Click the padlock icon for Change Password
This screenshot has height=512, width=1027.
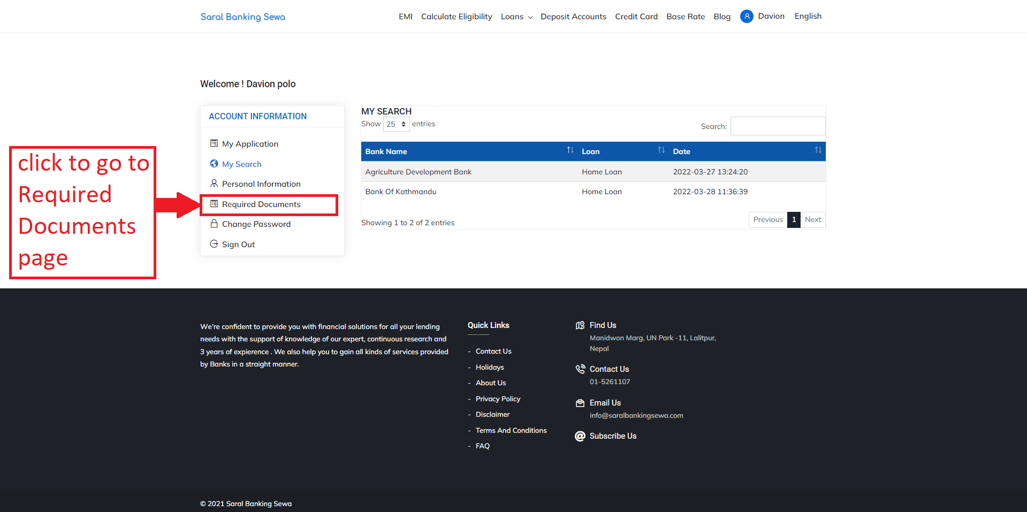coord(214,224)
